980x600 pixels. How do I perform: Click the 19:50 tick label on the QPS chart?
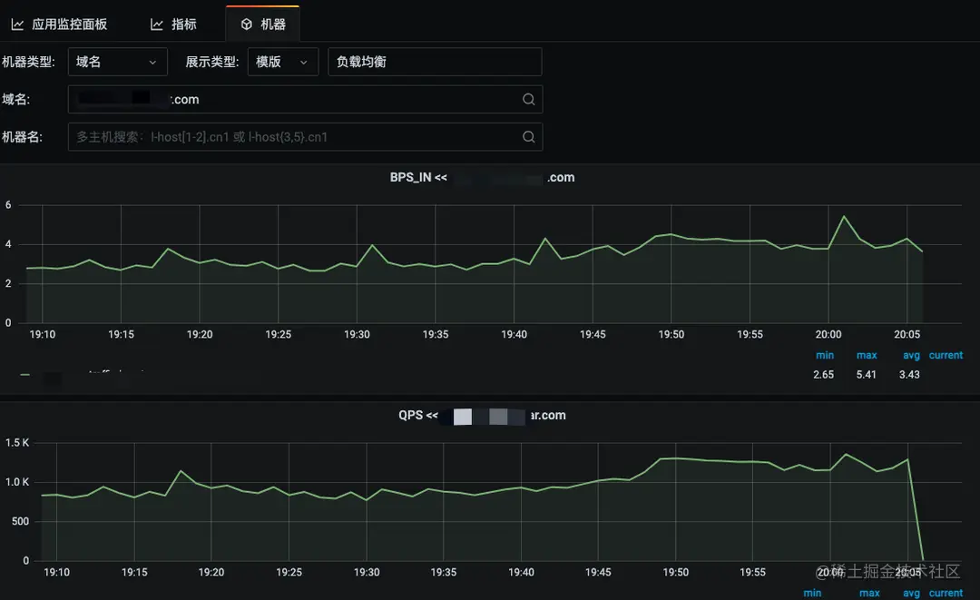676,572
